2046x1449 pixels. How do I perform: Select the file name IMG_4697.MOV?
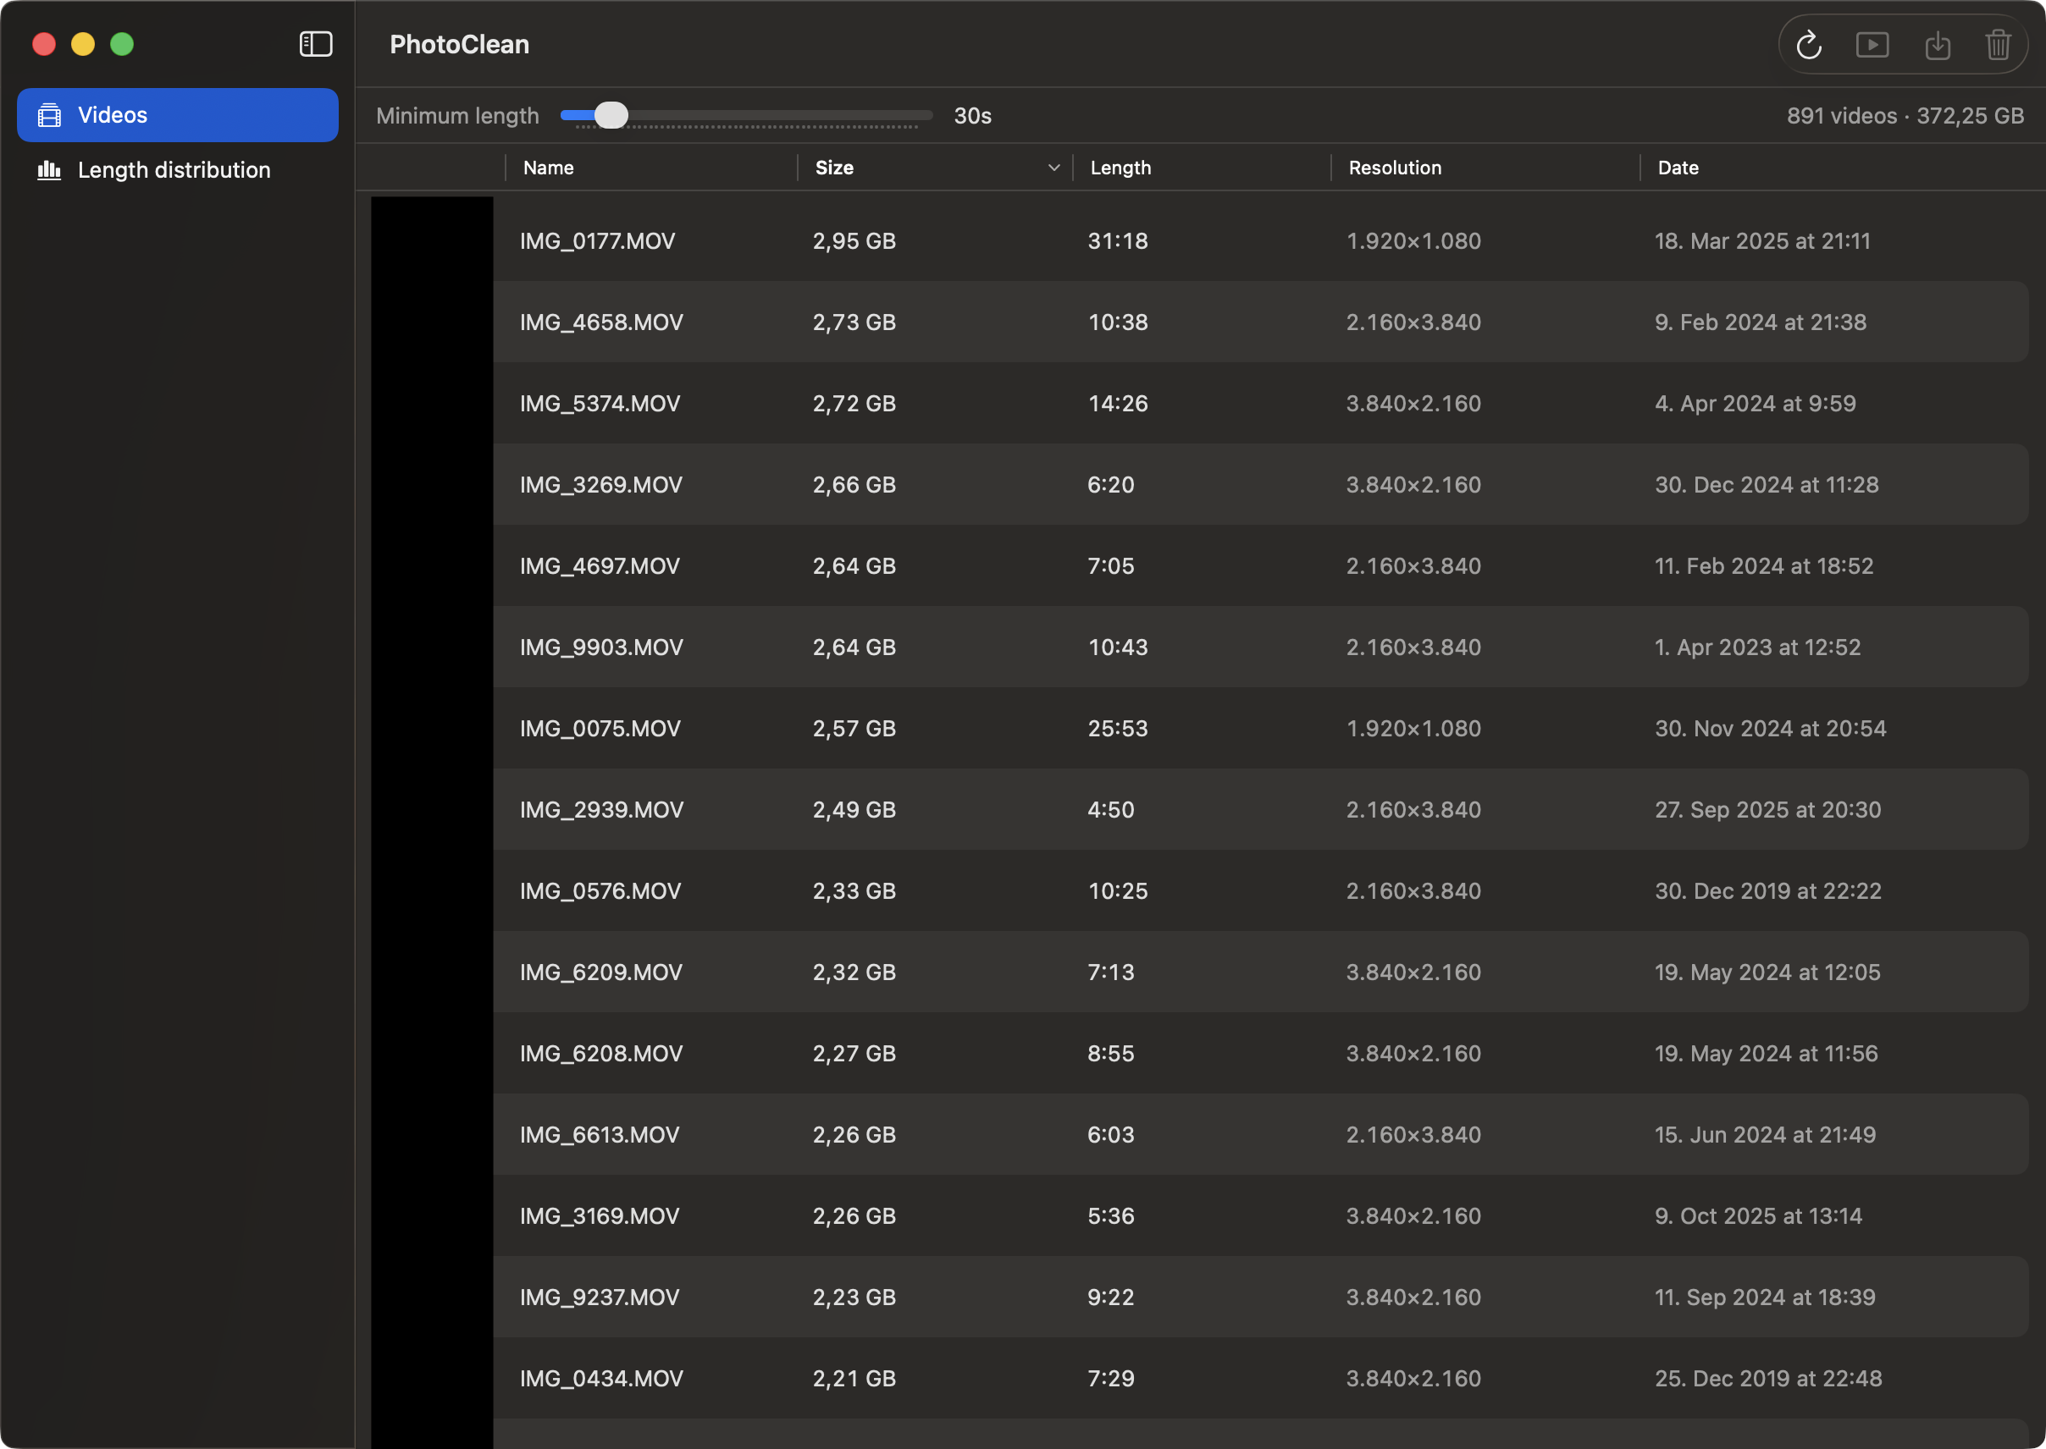click(x=600, y=565)
